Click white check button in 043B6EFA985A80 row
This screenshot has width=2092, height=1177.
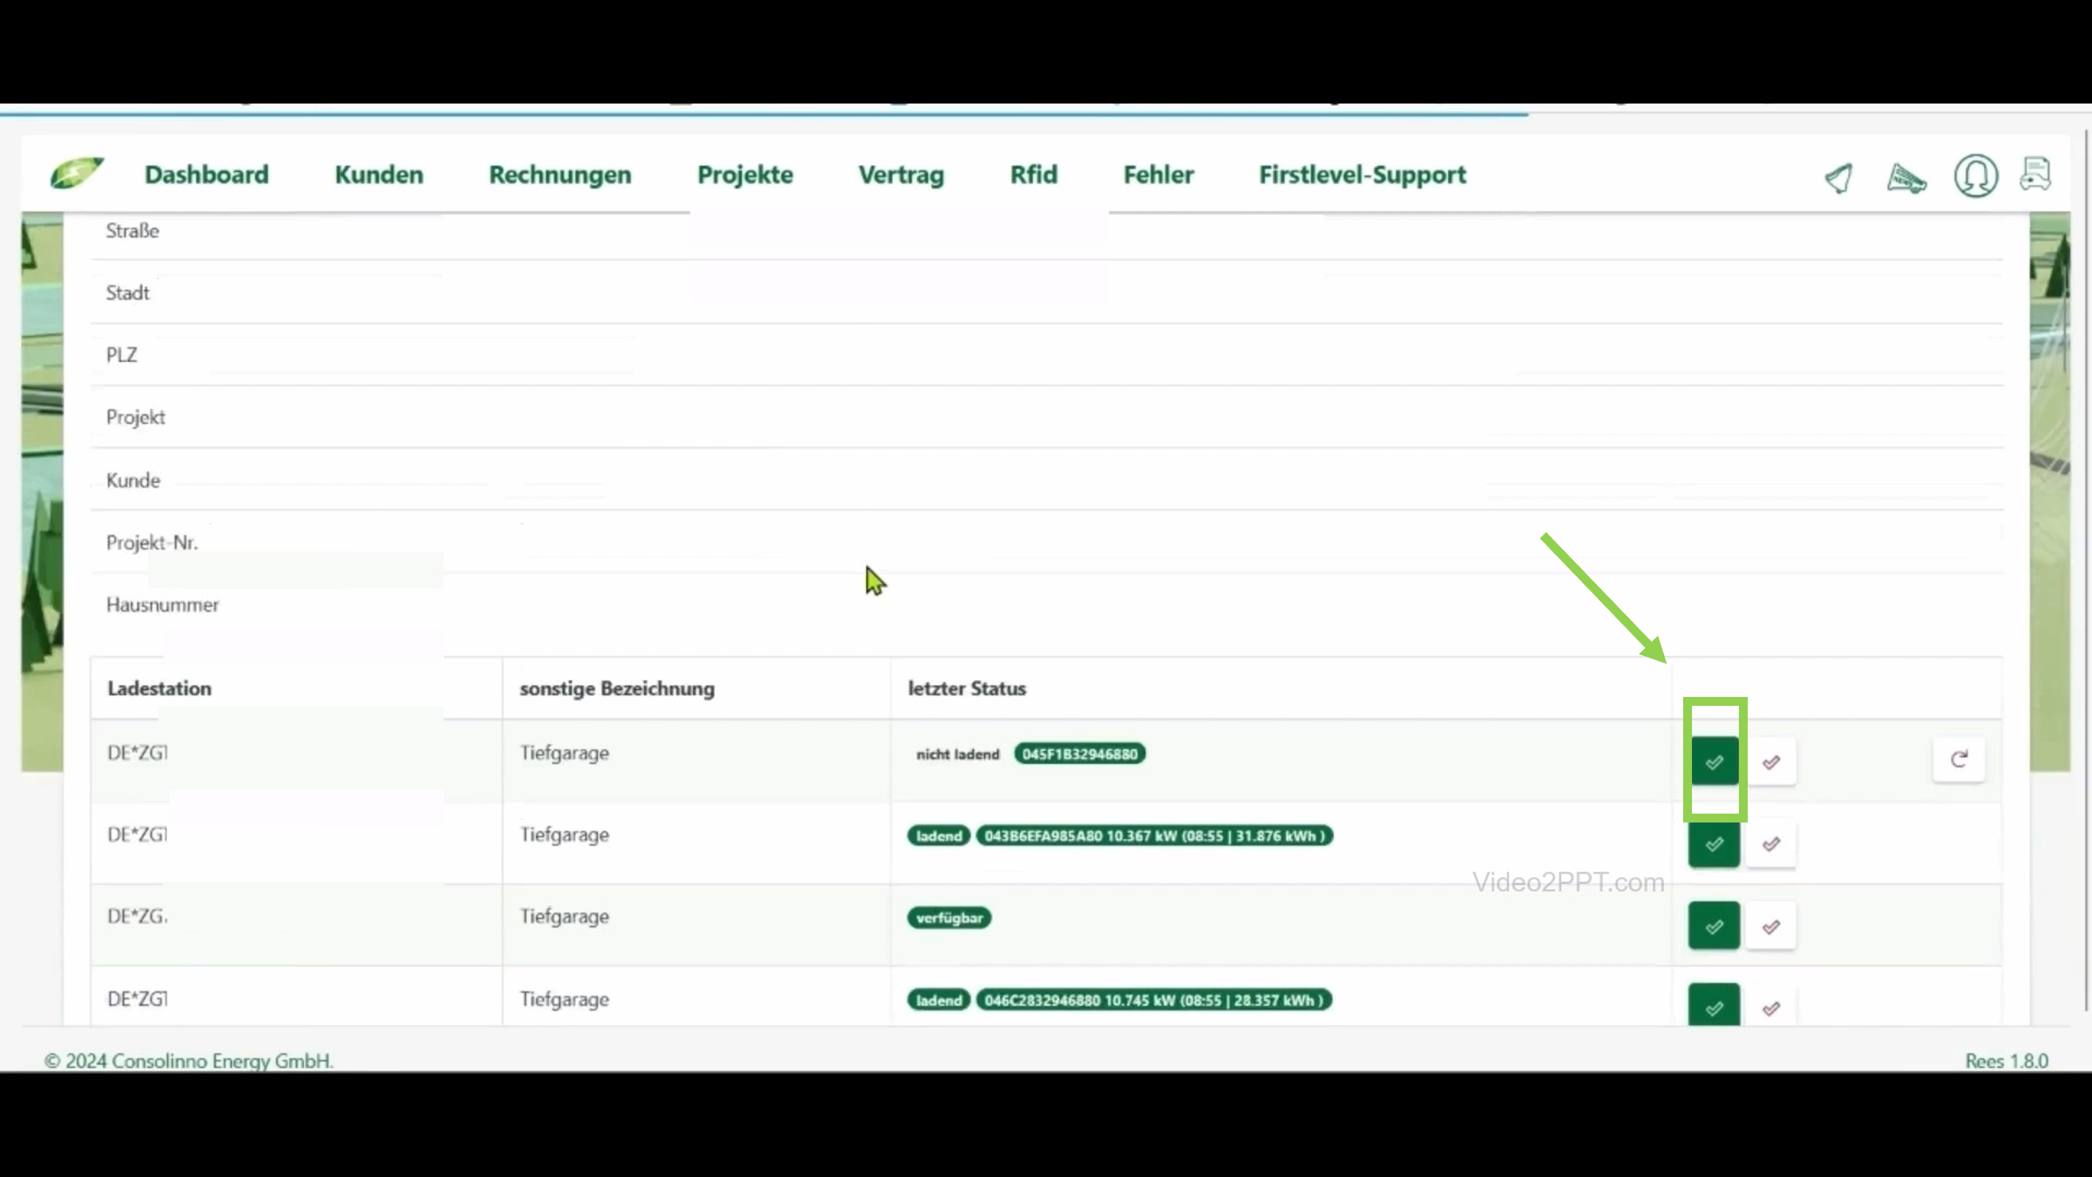coord(1771,844)
